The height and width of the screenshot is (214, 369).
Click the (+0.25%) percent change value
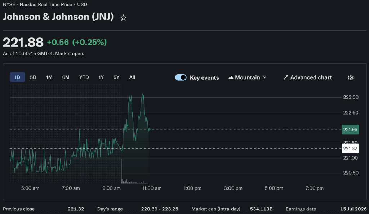tap(89, 42)
